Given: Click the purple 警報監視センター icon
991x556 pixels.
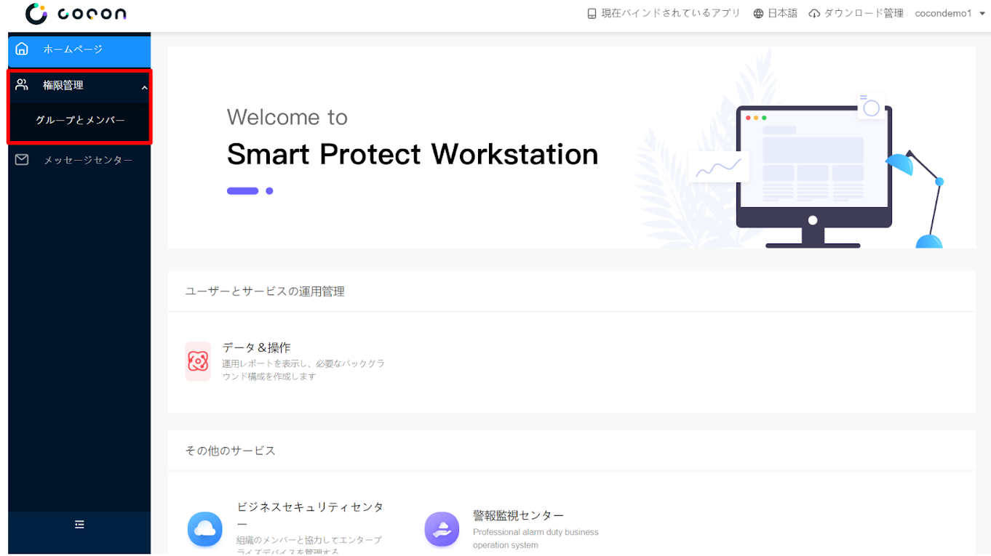Looking at the screenshot, I should tap(442, 529).
